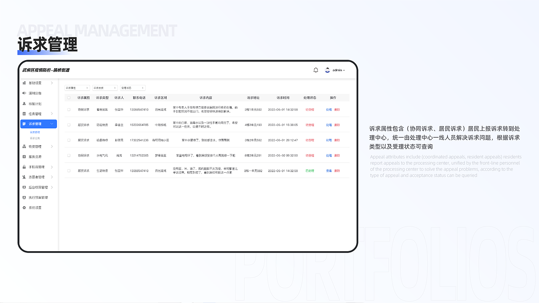
Task: Select the 诉求管理 submenu entry
Action: tap(35, 132)
